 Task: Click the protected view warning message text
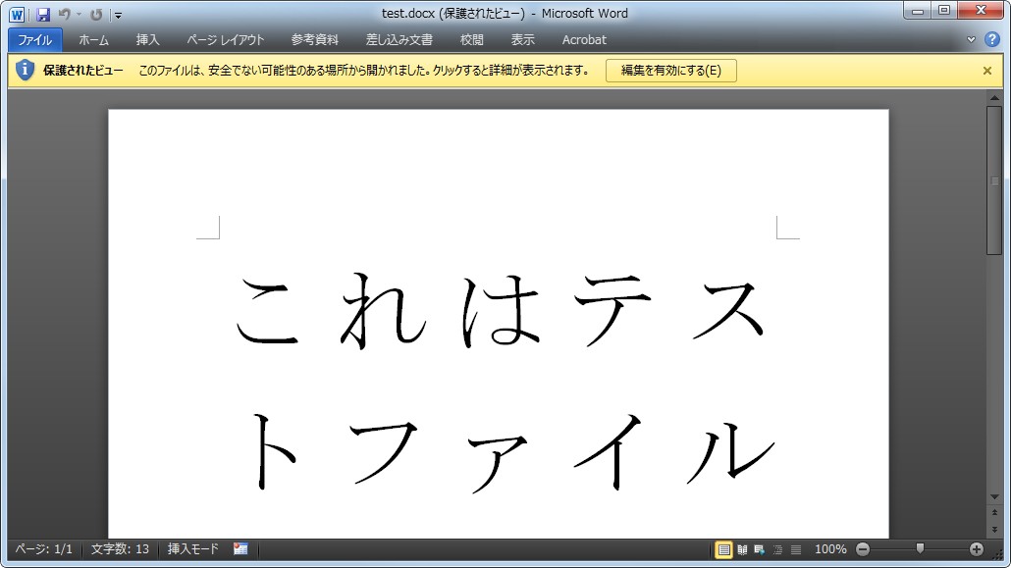point(363,71)
